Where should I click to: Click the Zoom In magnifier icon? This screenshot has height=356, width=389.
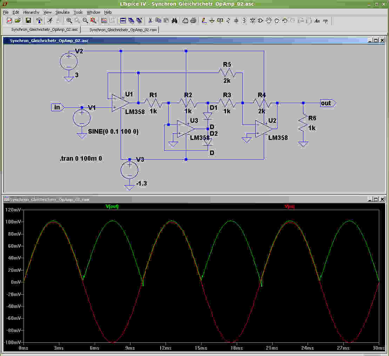pyautogui.click(x=69, y=21)
